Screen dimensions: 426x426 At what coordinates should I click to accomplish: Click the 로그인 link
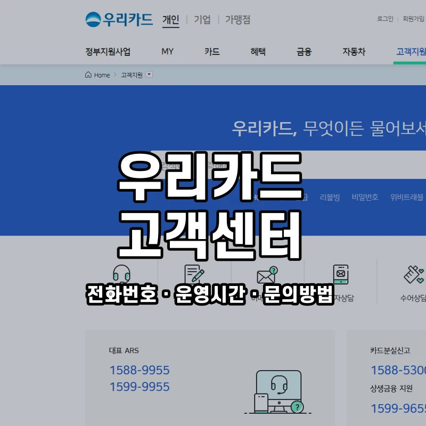(385, 19)
